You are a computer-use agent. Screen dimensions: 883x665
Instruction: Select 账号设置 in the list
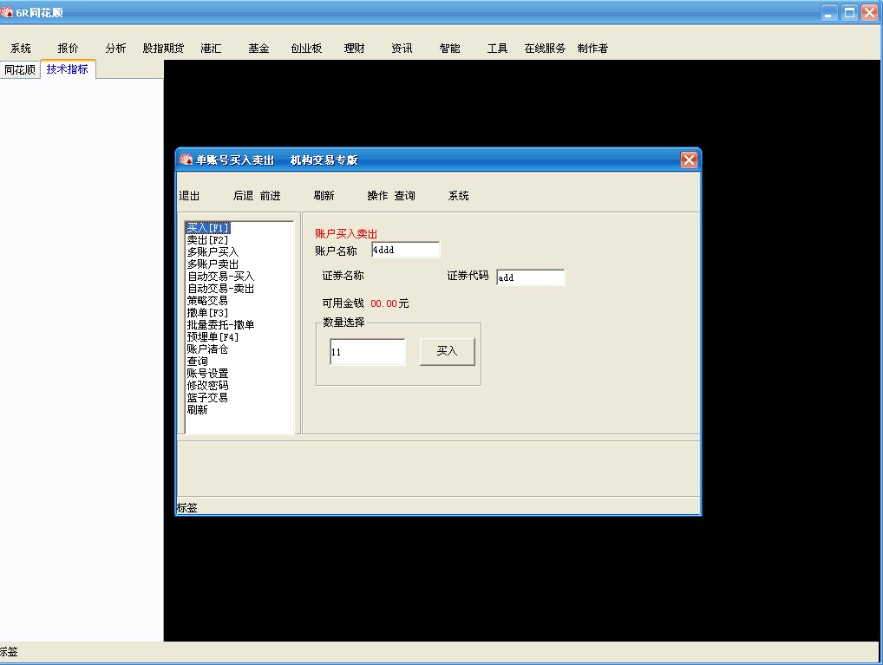(x=207, y=374)
